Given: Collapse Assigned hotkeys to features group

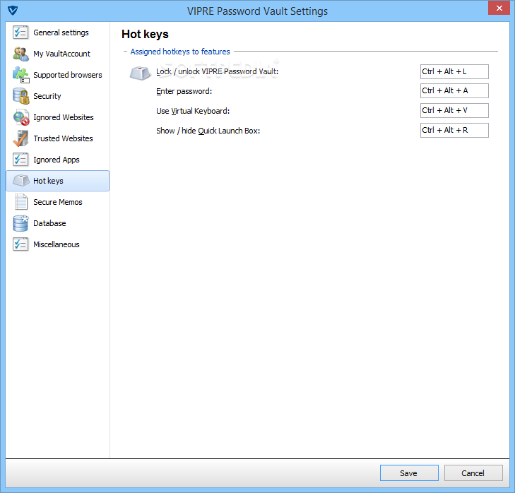Looking at the screenshot, I should [125, 52].
